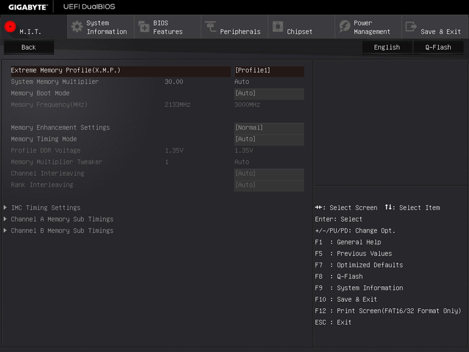Click the Save & Exit arrow icon
Screen dimensions: 469x352
click(x=411, y=27)
